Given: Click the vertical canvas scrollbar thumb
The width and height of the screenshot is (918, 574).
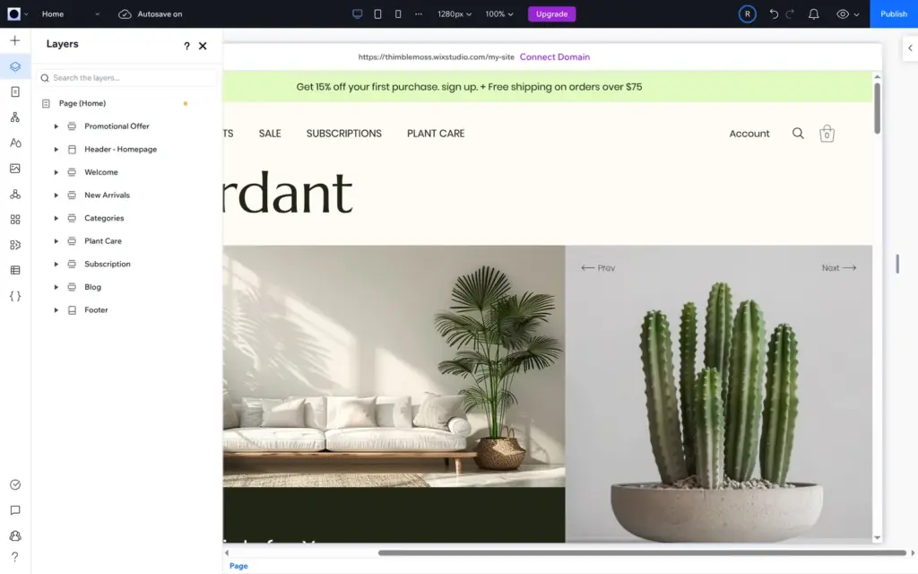Looking at the screenshot, I should click(x=877, y=108).
